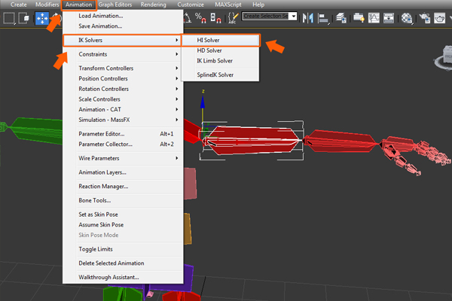452x301 pixels.
Task: Open the Modifiers menu
Action: click(47, 5)
